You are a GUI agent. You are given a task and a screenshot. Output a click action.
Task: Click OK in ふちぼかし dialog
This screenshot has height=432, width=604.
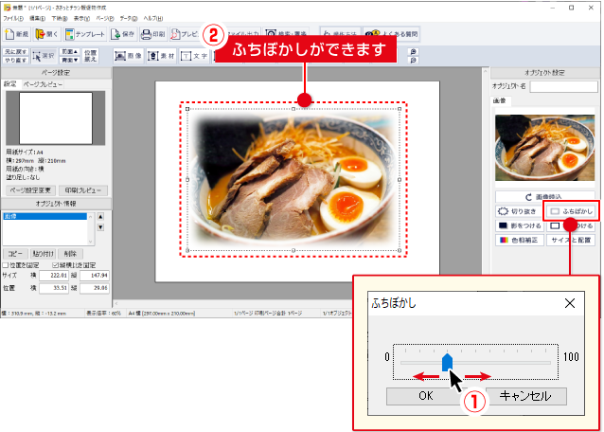[426, 396]
